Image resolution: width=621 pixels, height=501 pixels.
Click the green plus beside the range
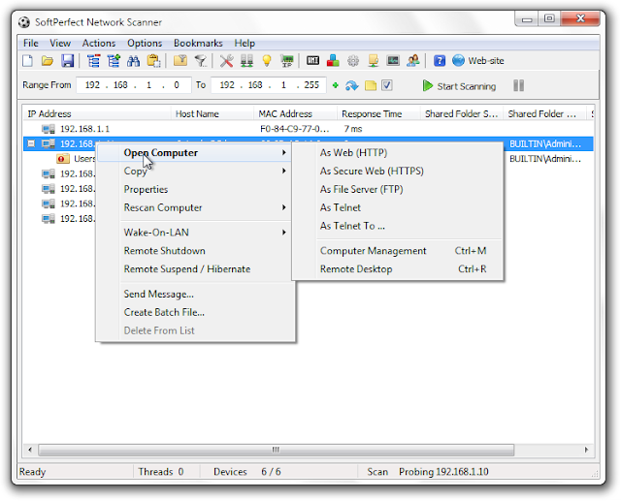[x=336, y=85]
